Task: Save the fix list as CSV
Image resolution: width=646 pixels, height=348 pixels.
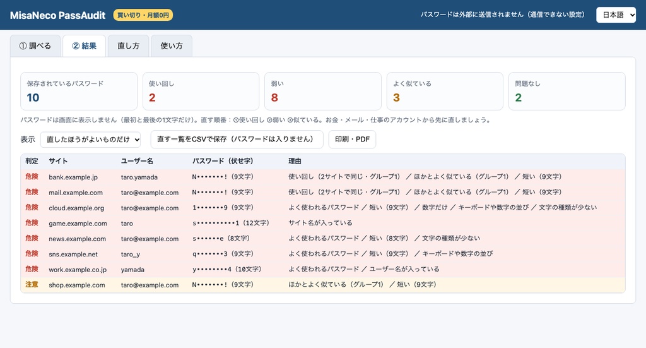Action: (x=237, y=140)
